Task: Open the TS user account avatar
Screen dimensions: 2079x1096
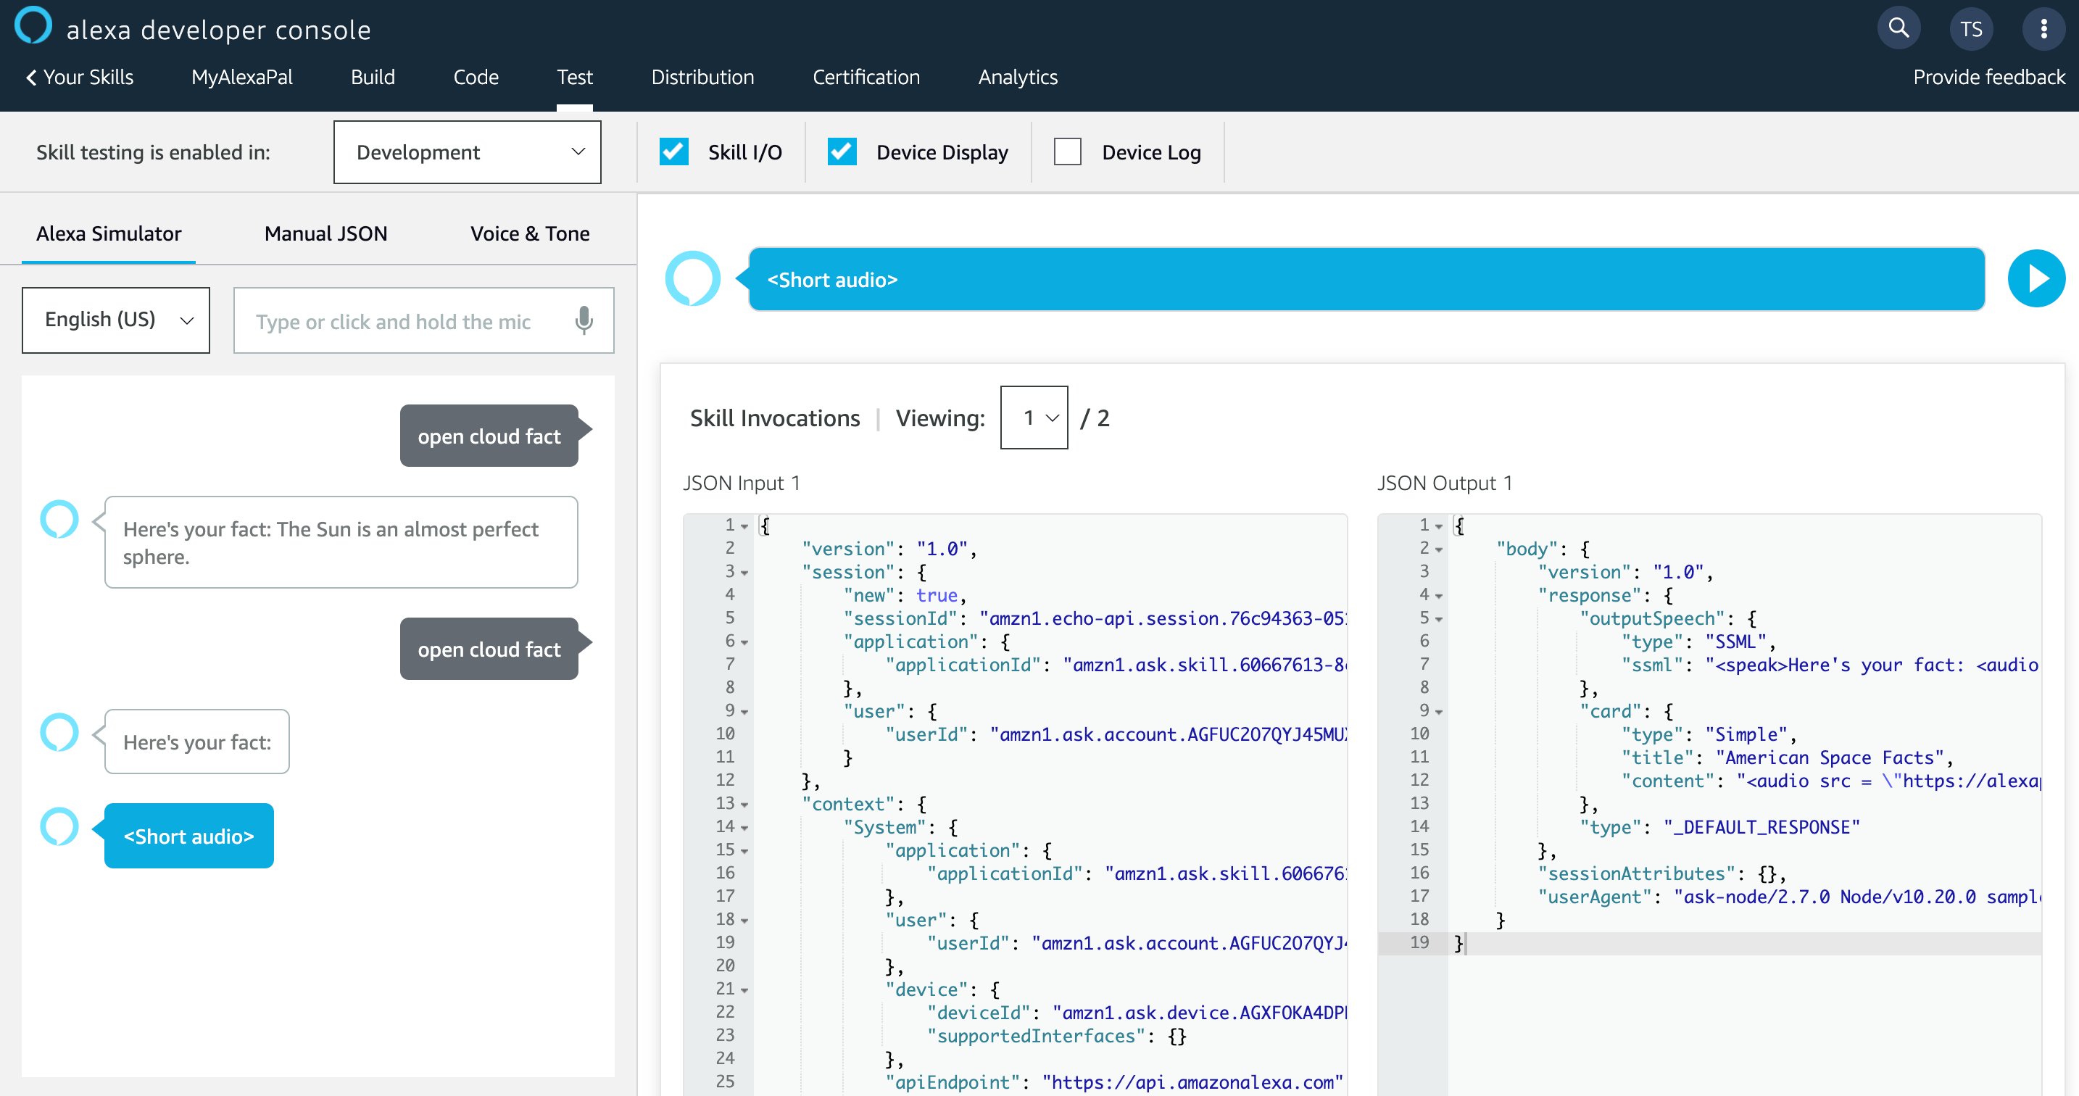Action: pyautogui.click(x=1972, y=29)
